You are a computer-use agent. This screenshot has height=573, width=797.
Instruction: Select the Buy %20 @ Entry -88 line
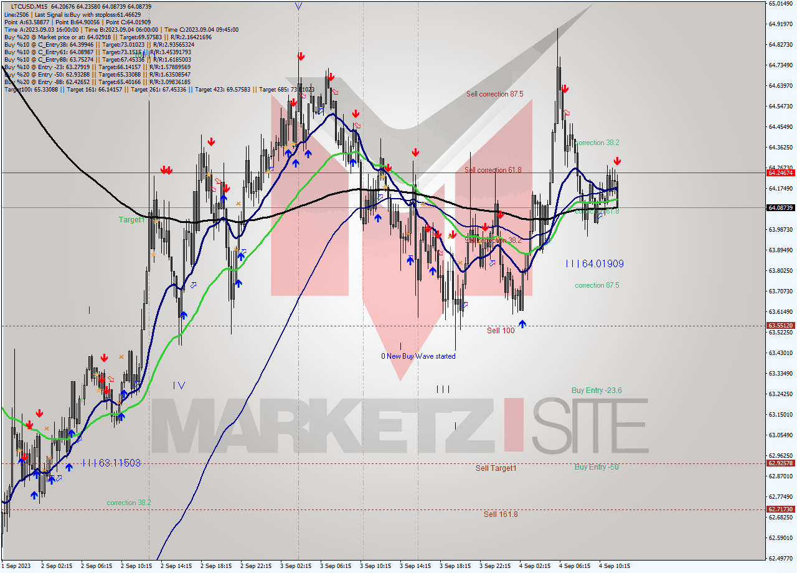pyautogui.click(x=97, y=82)
